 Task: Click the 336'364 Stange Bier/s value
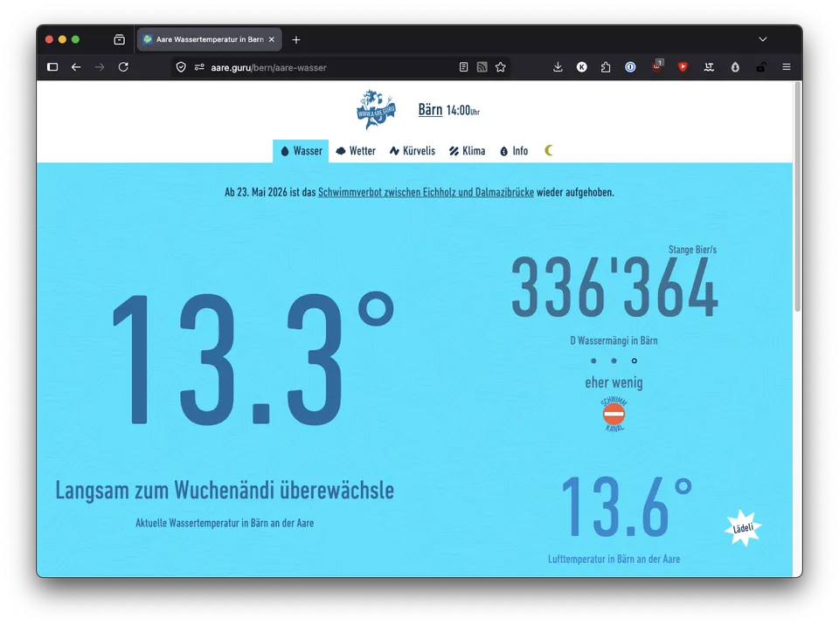[x=614, y=288]
